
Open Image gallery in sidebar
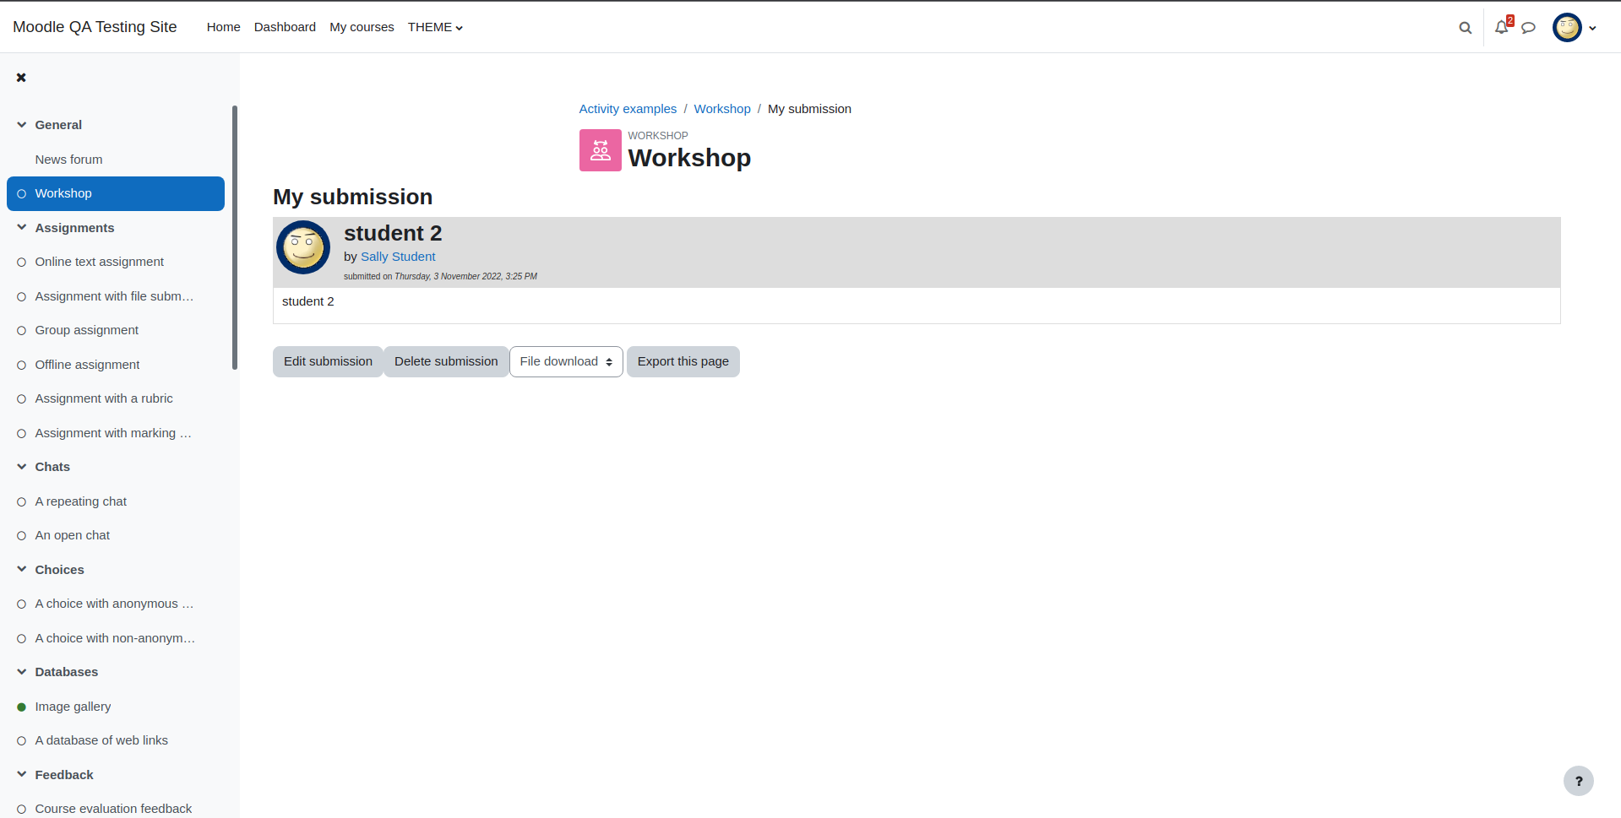tap(73, 707)
